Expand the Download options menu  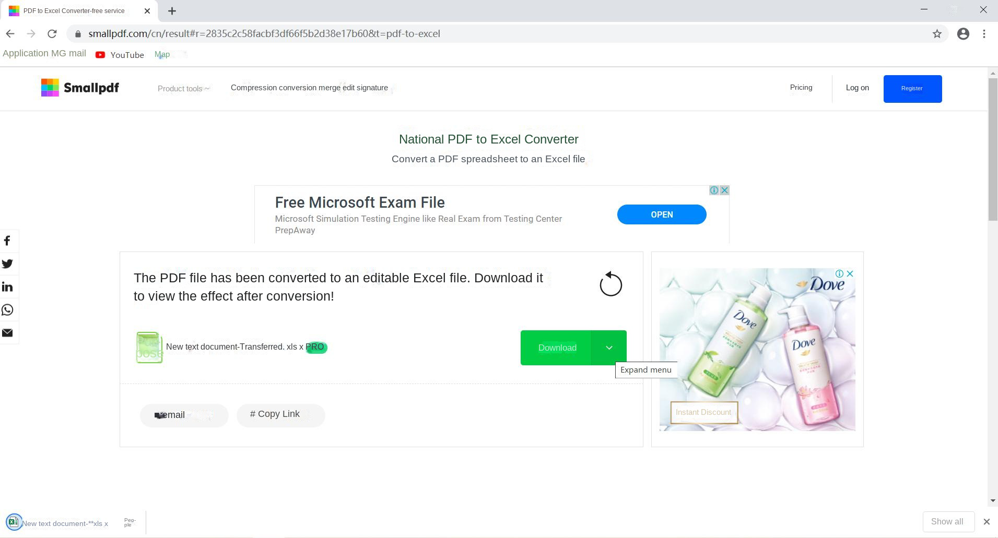(609, 348)
